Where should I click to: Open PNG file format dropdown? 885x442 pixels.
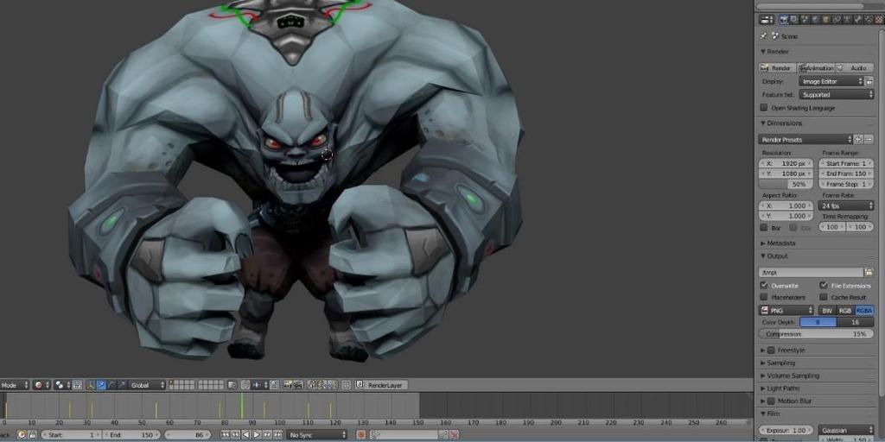point(786,310)
